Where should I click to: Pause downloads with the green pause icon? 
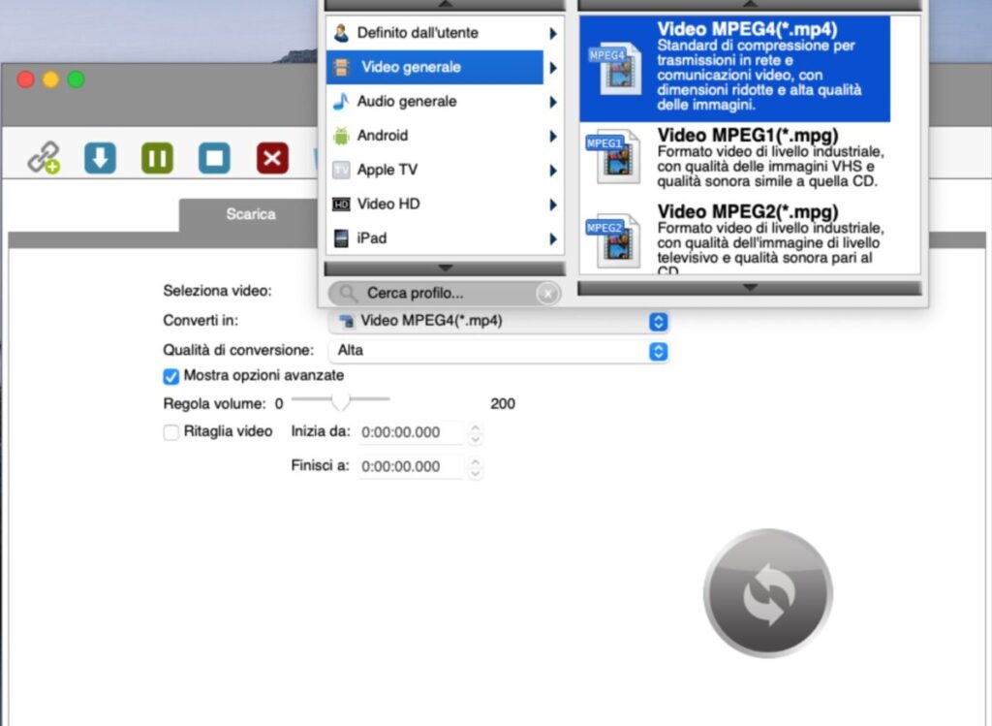click(157, 158)
